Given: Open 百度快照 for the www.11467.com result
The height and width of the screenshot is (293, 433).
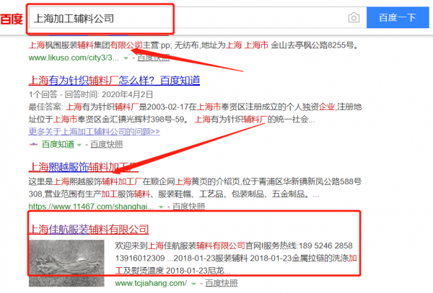Looking at the screenshot, I should click(186, 206).
